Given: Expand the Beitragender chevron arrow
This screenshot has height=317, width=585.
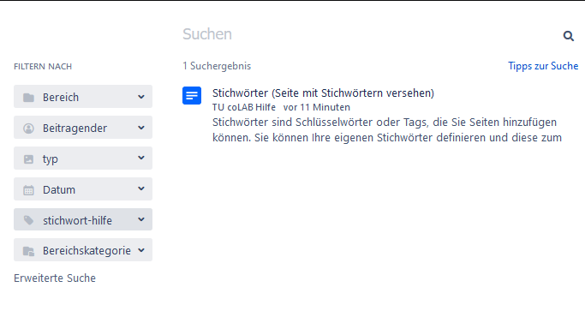Looking at the screenshot, I should 141,128.
